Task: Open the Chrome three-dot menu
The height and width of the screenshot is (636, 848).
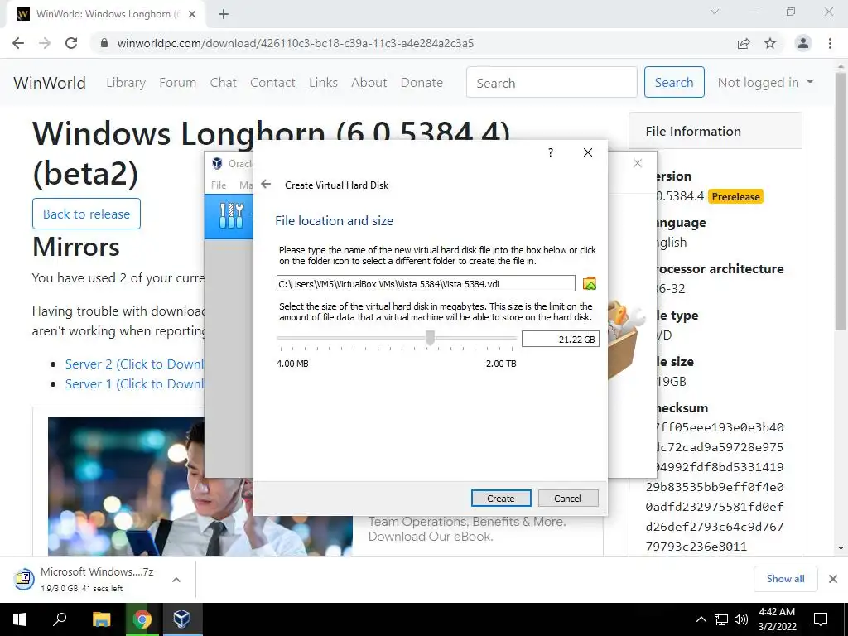Action: click(x=830, y=43)
